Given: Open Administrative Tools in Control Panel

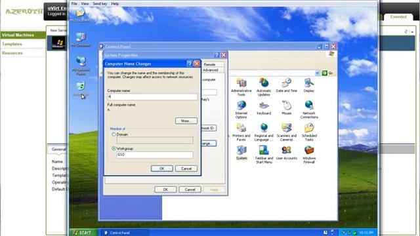Looking at the screenshot, I should pyautogui.click(x=241, y=87).
